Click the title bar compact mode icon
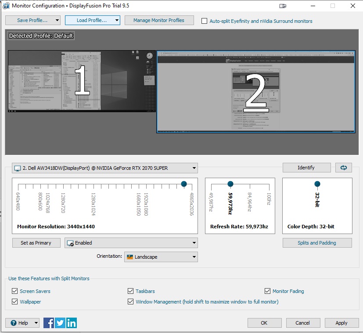This screenshot has width=363, height=333. 283,6
